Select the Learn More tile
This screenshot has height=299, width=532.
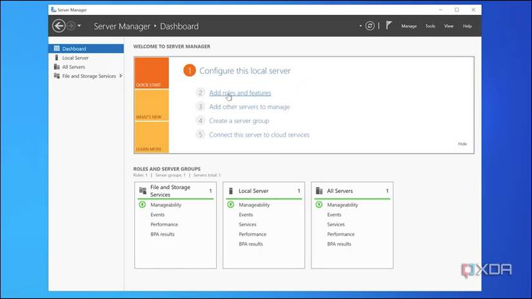coord(152,138)
